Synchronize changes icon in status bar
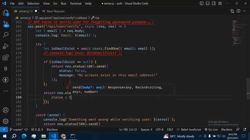250x140 pixels. pos(26,129)
